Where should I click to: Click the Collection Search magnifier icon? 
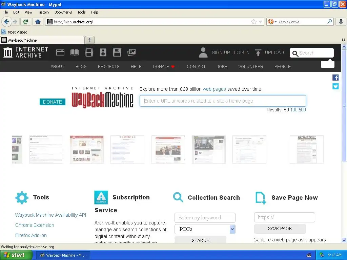coord(178,197)
